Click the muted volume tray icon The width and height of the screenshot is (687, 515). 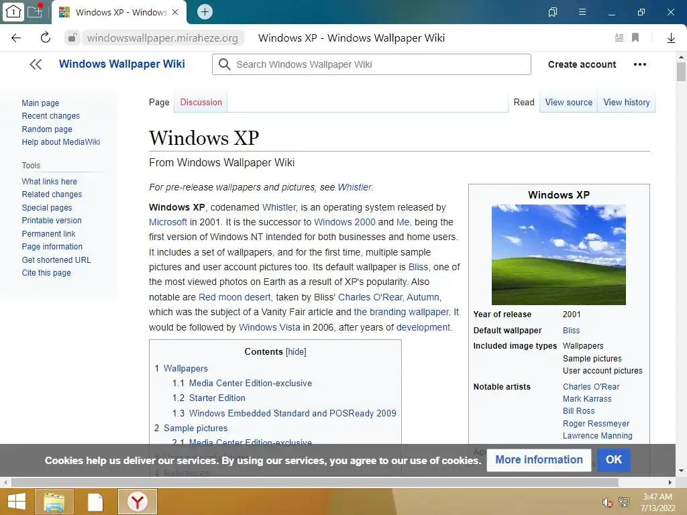[x=606, y=502]
